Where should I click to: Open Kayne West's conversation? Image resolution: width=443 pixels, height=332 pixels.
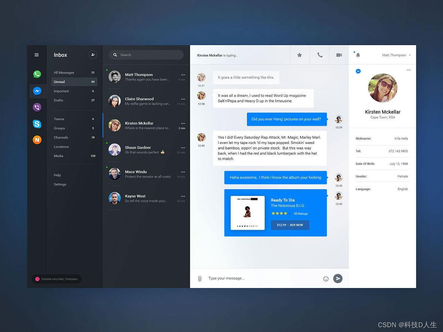pos(146,198)
